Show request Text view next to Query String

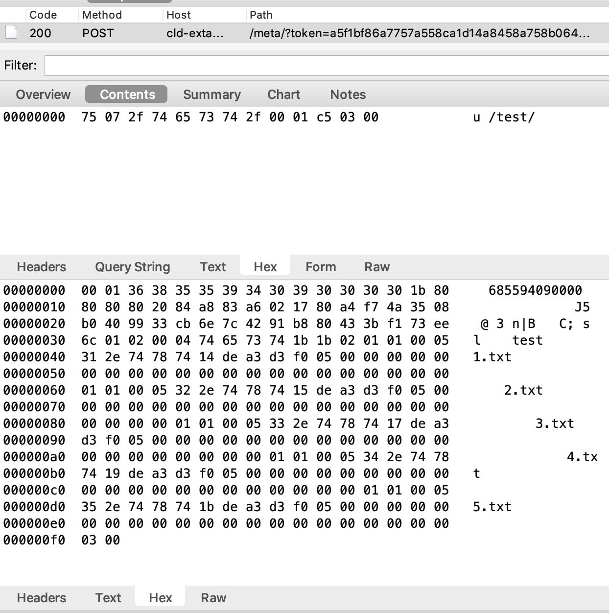(213, 267)
